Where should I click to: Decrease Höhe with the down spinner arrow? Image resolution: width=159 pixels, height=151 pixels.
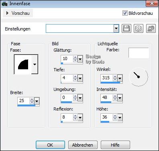coord(115,119)
